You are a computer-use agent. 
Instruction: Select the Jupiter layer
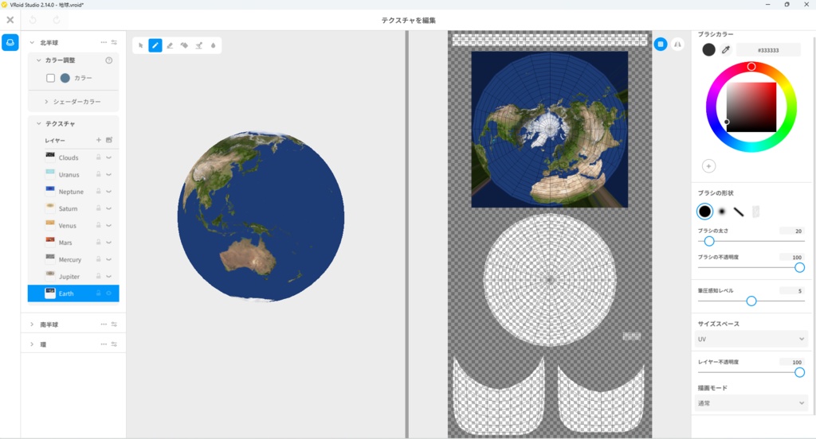point(73,277)
